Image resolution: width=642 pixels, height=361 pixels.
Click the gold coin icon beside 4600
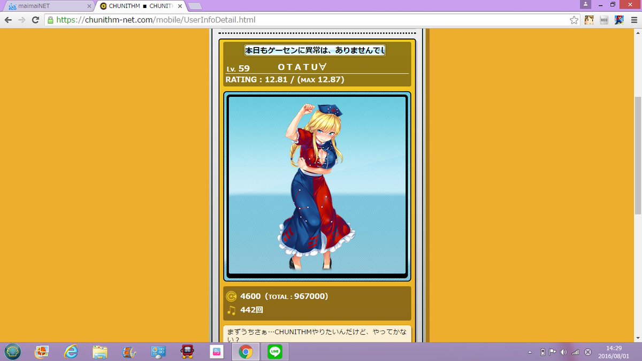[231, 296]
